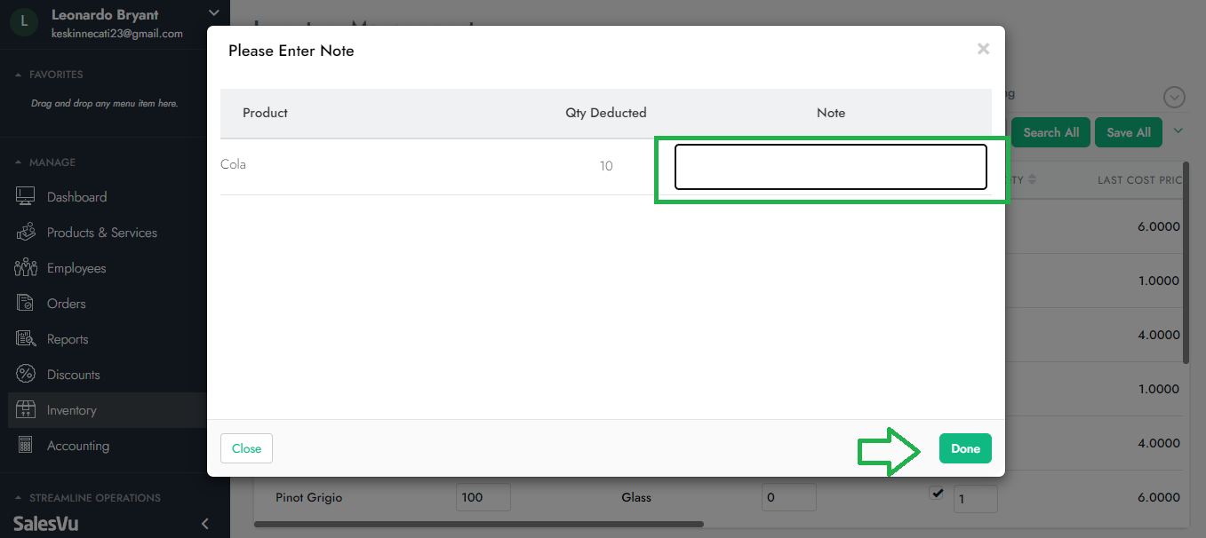The image size is (1206, 538).
Task: Open the Accounting menu item
Action: [x=77, y=446]
